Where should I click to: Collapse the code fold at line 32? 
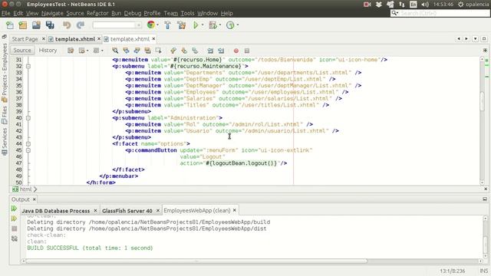click(28, 67)
